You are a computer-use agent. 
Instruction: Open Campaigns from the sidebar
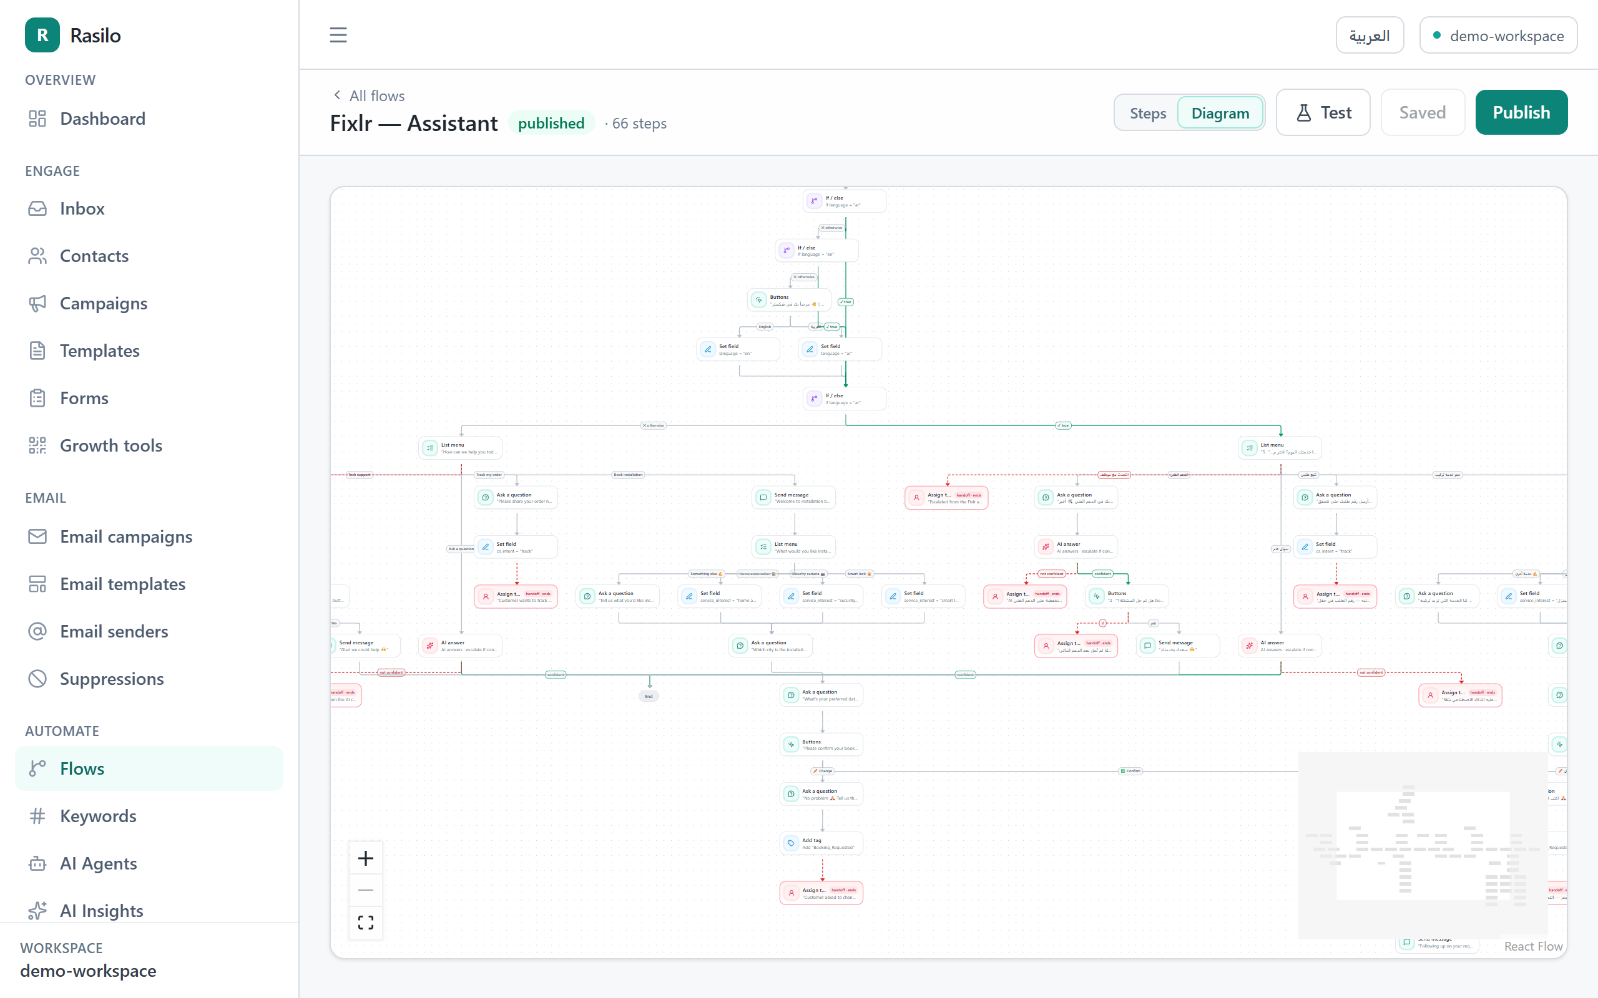click(149, 304)
